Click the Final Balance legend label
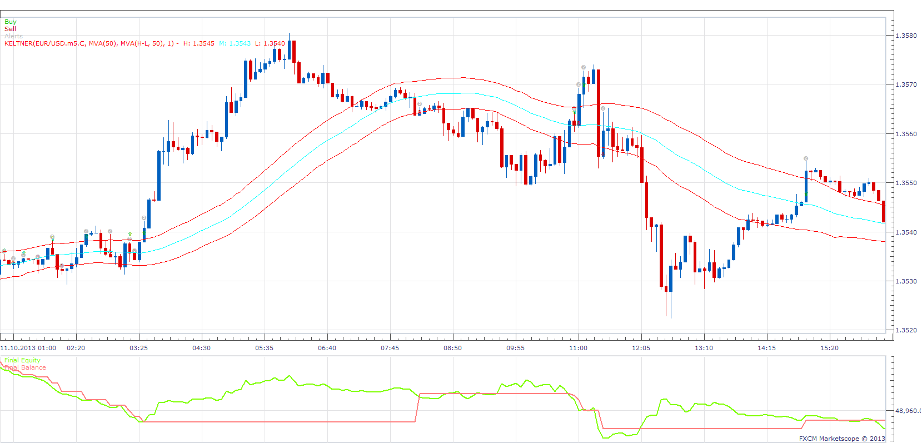Viewport: 922px width, 443px height. 25,367
